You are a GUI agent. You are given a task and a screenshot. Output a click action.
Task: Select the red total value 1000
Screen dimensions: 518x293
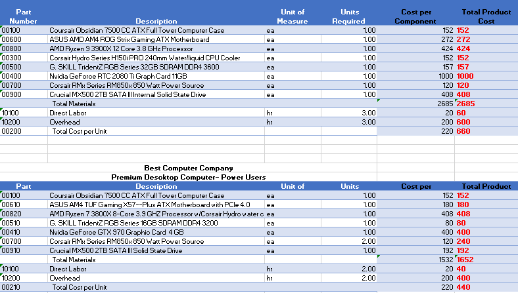tap(465, 77)
